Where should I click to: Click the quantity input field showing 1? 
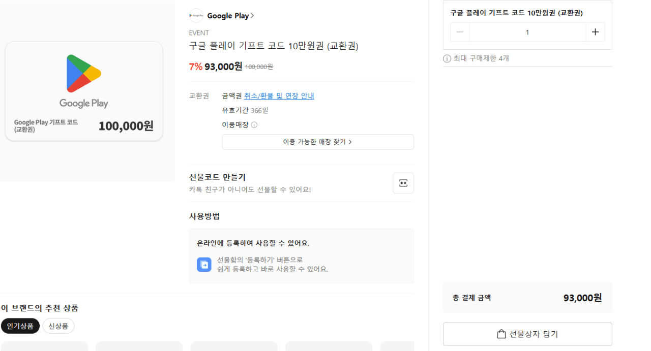click(x=527, y=31)
